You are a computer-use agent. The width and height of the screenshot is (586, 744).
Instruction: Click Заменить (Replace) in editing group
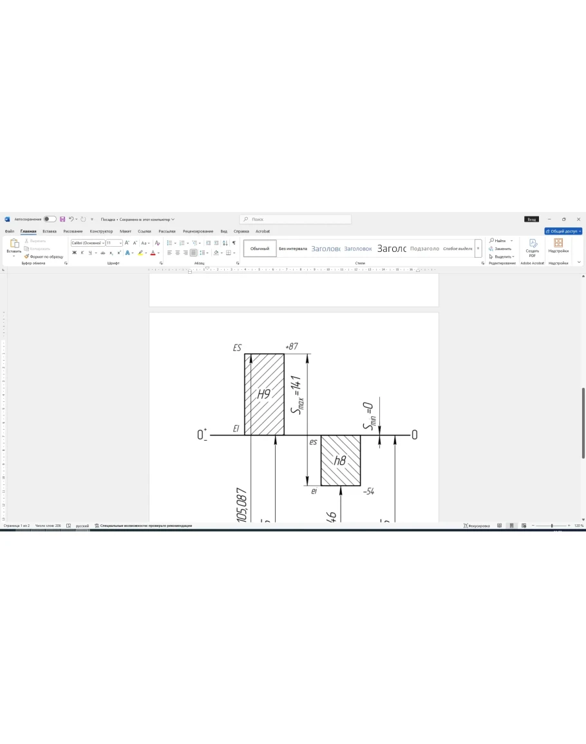[502, 249]
